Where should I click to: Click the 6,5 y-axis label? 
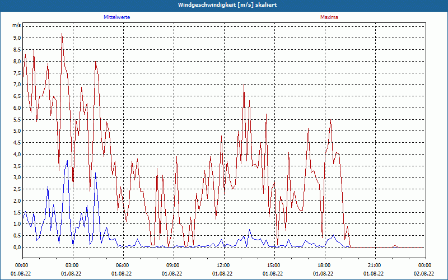(17, 96)
